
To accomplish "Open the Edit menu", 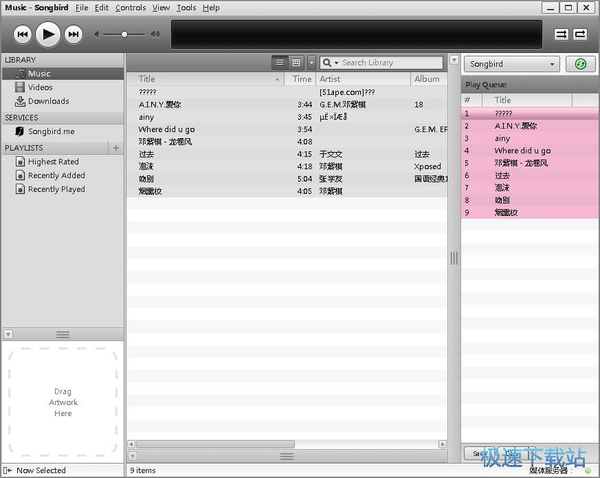I will click(x=102, y=8).
